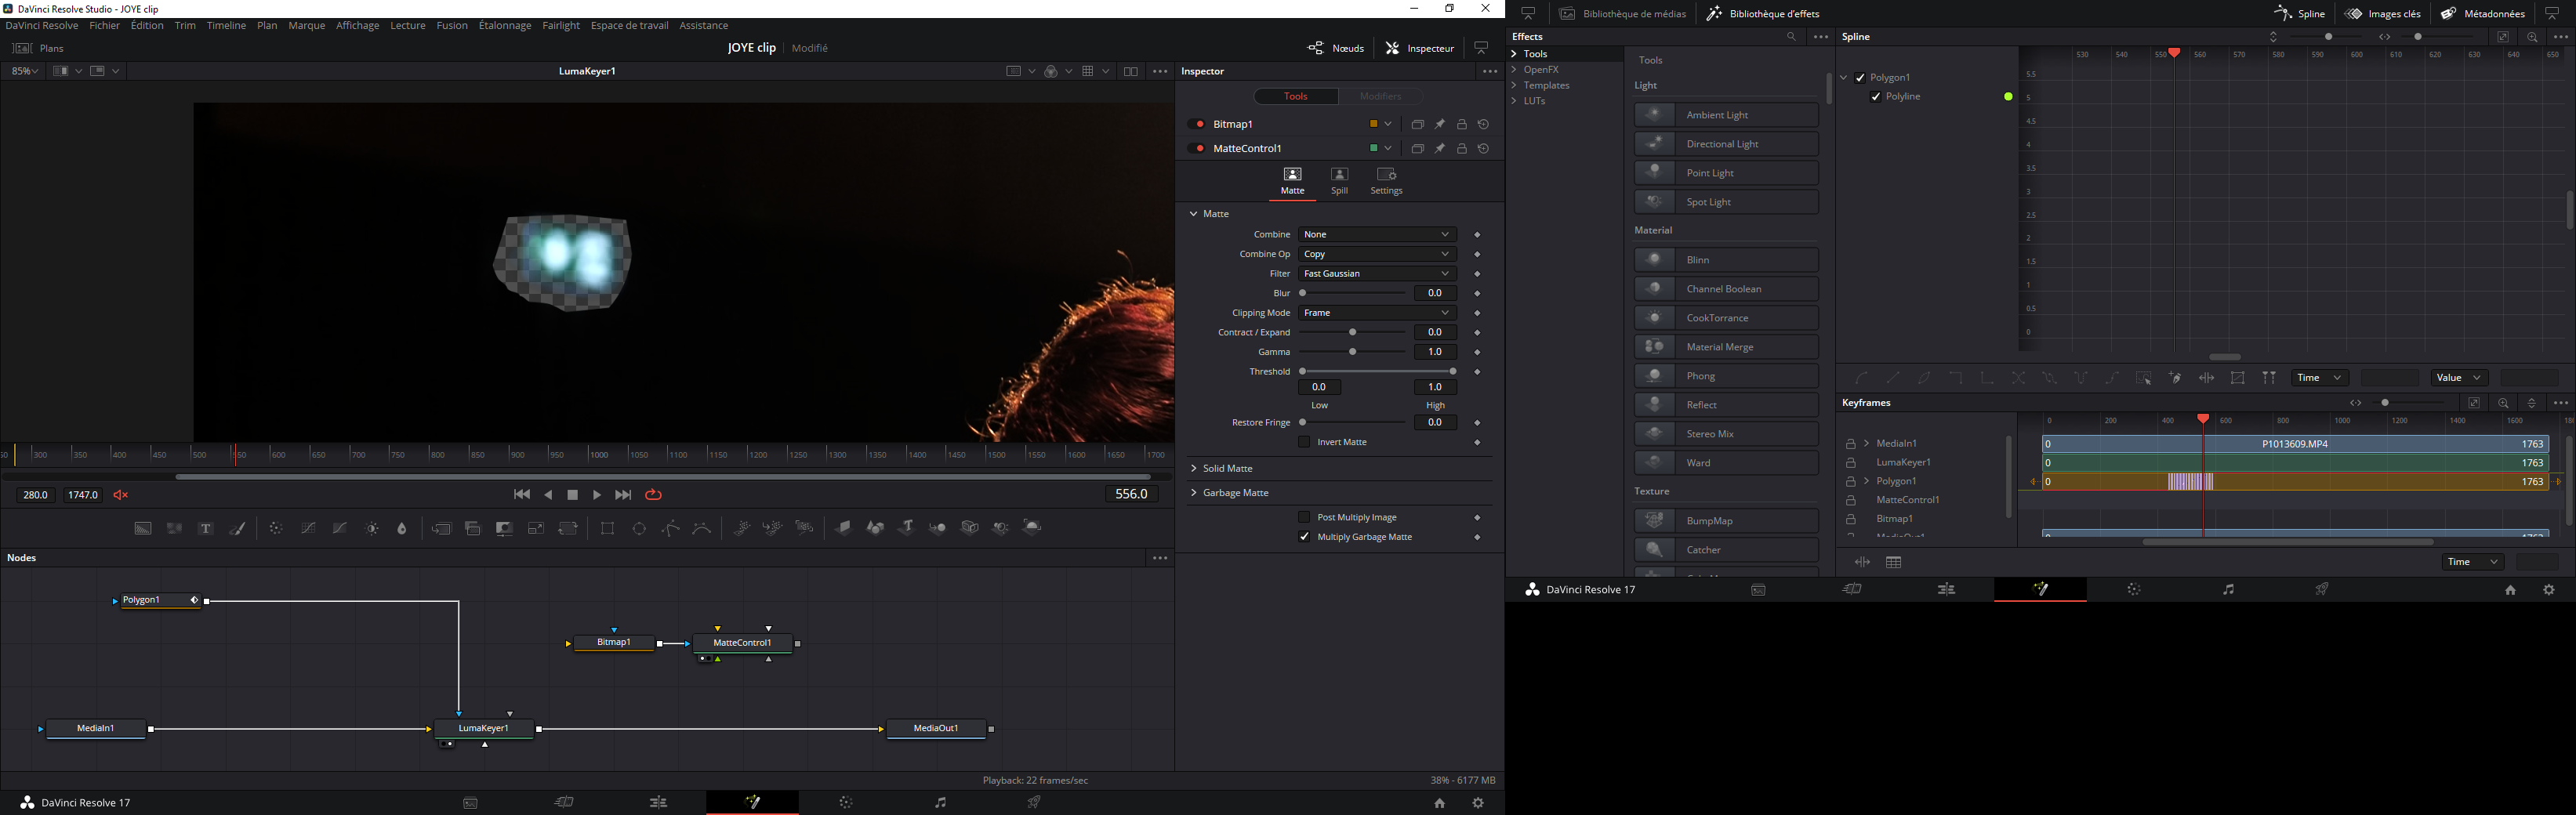The image size is (2576, 815).
Task: Add a Color Corrector node from the toolbar
Action: tap(276, 528)
